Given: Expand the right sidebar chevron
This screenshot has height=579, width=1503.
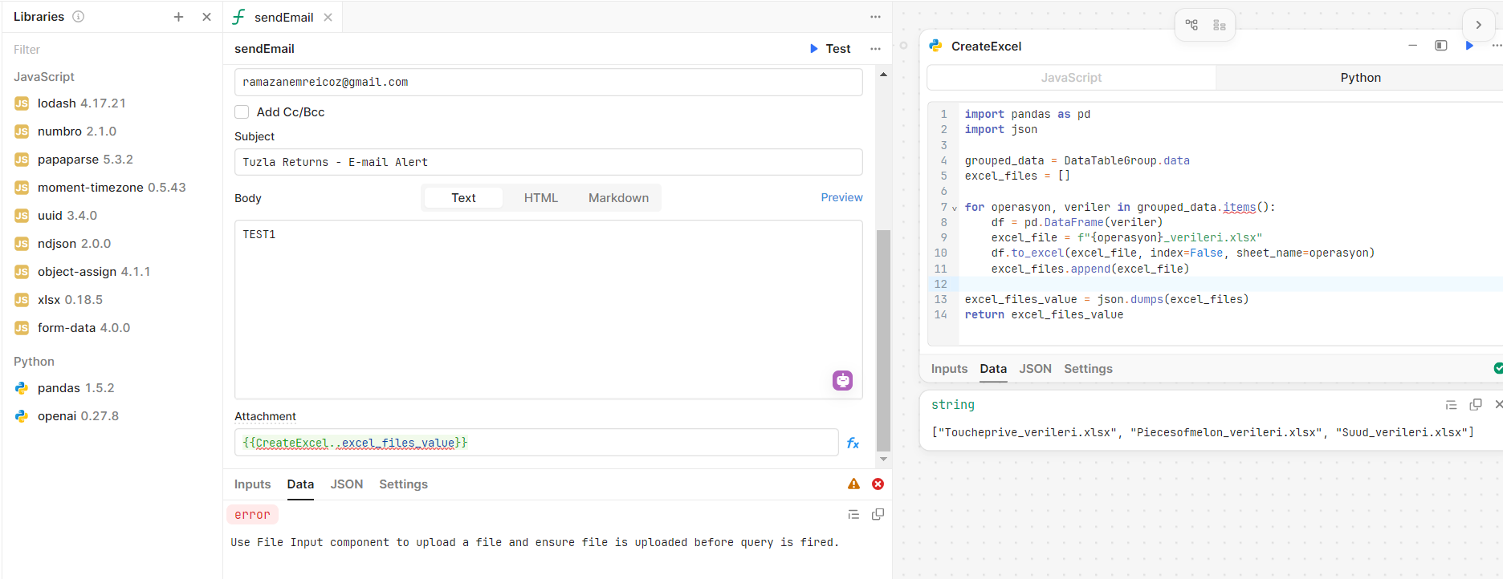Looking at the screenshot, I should (x=1478, y=25).
